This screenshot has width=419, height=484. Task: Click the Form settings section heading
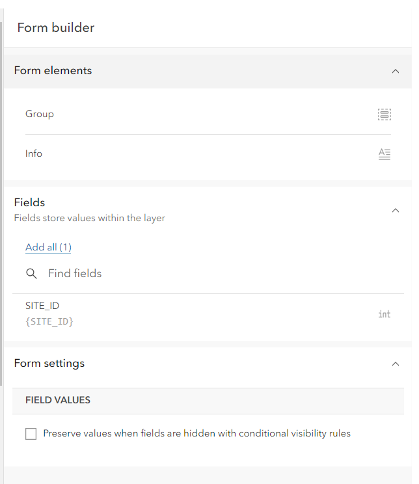[49, 363]
